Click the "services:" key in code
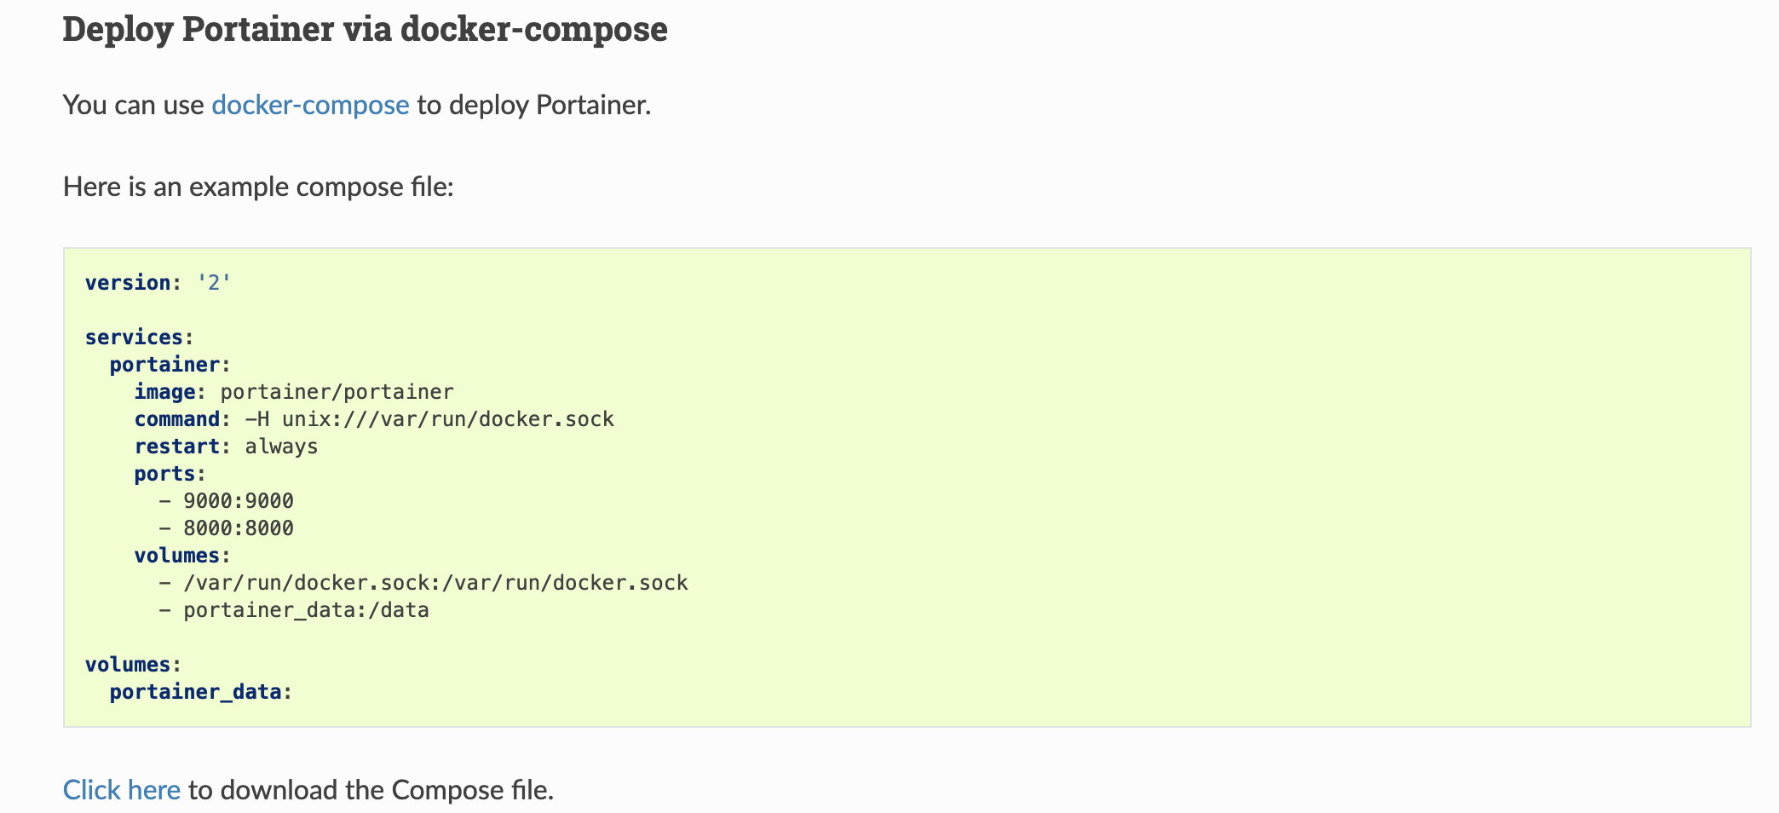 (140, 337)
